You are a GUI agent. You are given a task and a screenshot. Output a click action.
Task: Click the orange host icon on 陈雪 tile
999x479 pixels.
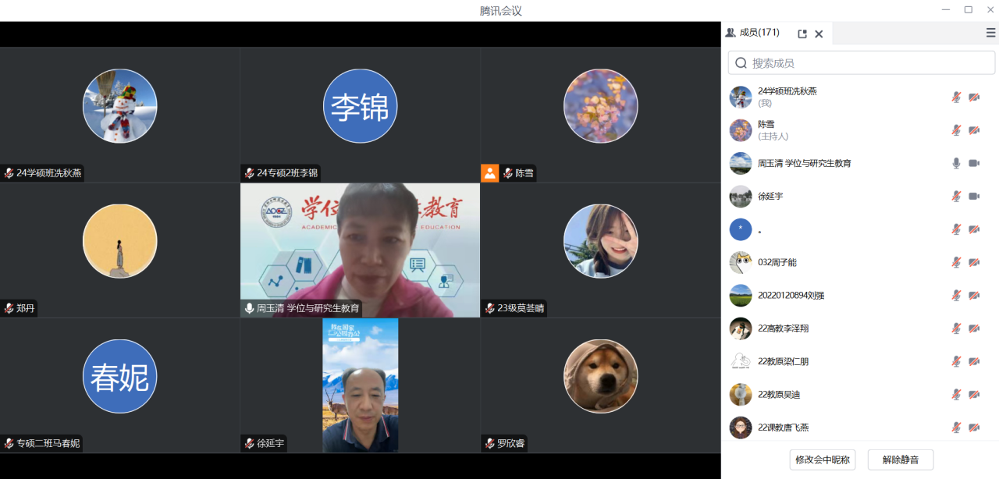click(x=489, y=173)
